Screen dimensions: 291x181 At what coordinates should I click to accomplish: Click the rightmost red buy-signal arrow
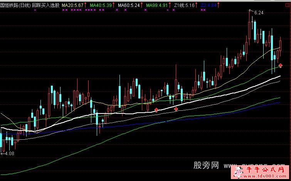click(280, 65)
